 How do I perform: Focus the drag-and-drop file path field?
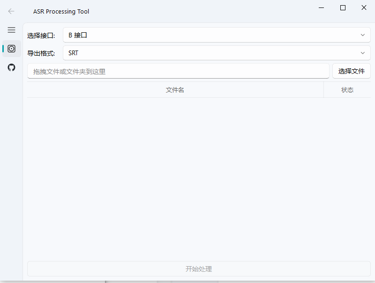click(178, 71)
